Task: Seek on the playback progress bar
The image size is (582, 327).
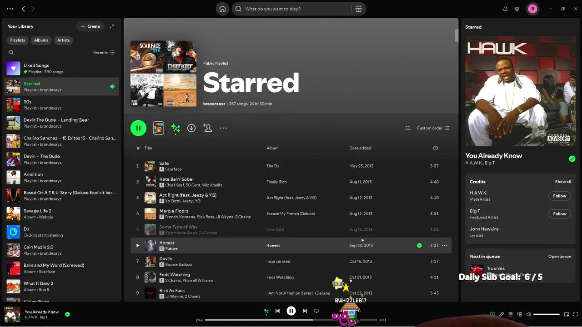Action: [291, 320]
